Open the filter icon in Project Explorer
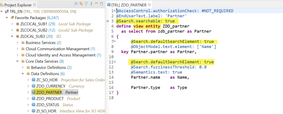 pyautogui.click(x=86, y=4)
